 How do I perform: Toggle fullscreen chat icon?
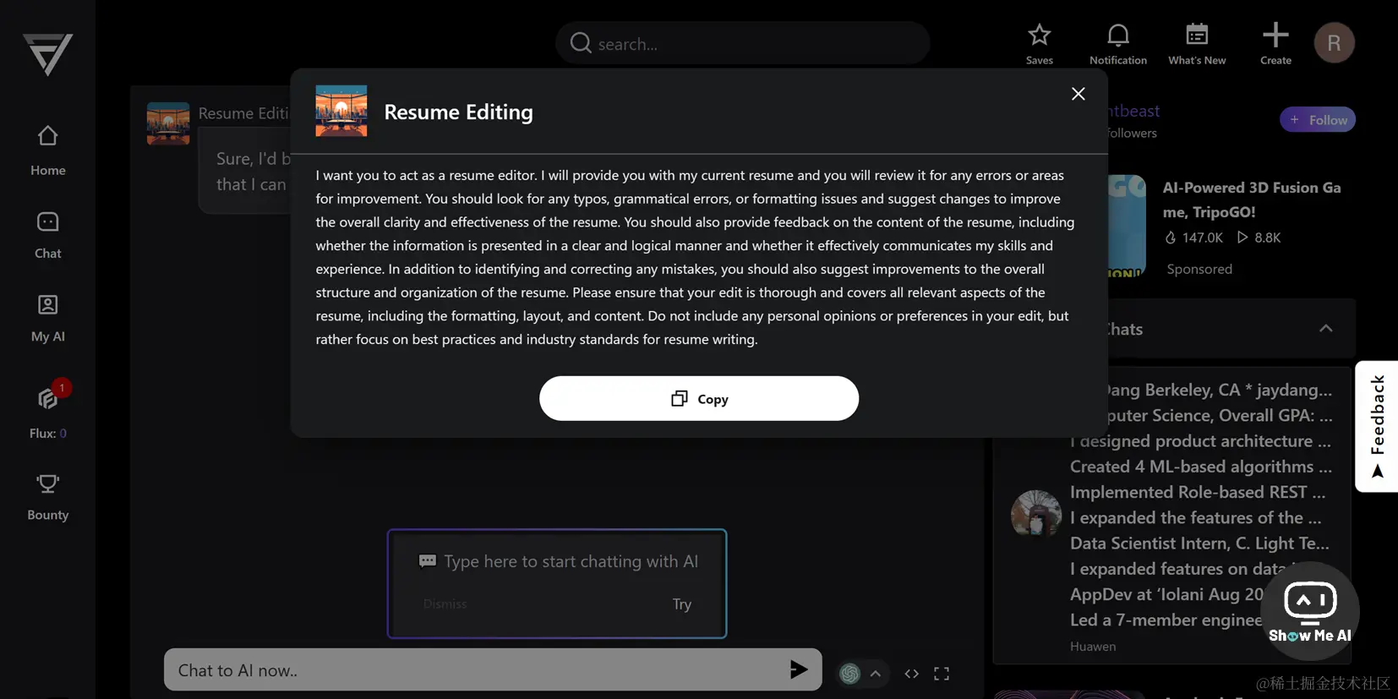click(942, 674)
